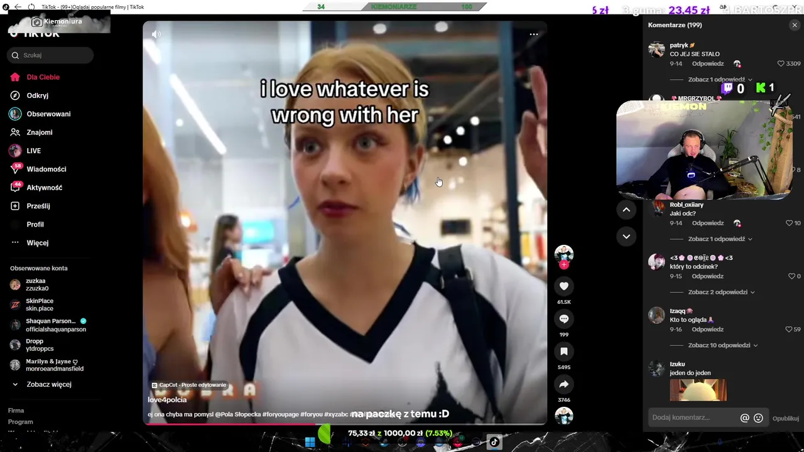Like the 'który to odcinek?' comment heart
Screen dimensions: 804x452
tap(791, 276)
